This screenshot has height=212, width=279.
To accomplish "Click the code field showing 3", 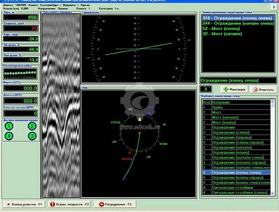I will [x=206, y=89].
